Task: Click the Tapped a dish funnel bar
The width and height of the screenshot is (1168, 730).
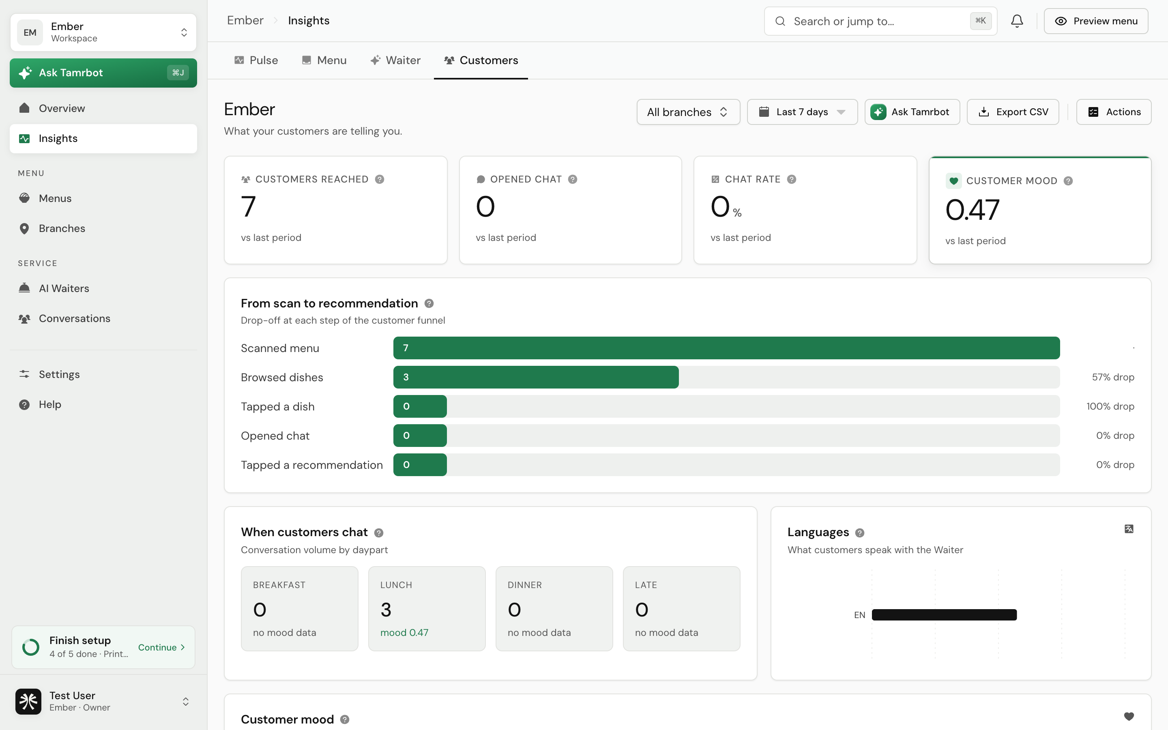Action: point(420,406)
